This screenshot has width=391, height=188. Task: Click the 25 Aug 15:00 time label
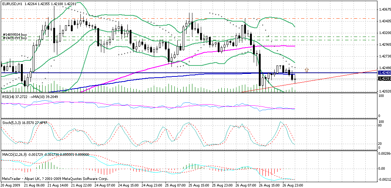199,185
